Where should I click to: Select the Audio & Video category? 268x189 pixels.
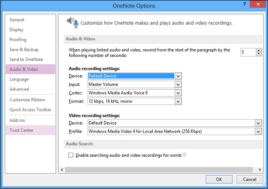30,69
